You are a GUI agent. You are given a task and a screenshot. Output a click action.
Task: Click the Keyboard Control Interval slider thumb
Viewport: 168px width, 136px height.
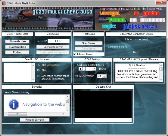(84, 69)
